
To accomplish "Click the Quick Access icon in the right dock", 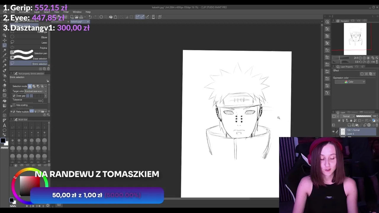I will point(327,22).
